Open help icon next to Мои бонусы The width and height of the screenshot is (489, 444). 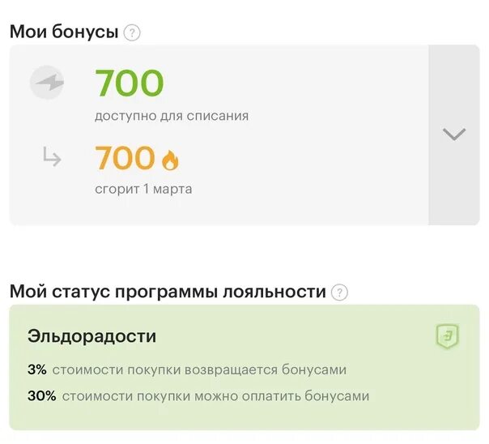tap(132, 32)
